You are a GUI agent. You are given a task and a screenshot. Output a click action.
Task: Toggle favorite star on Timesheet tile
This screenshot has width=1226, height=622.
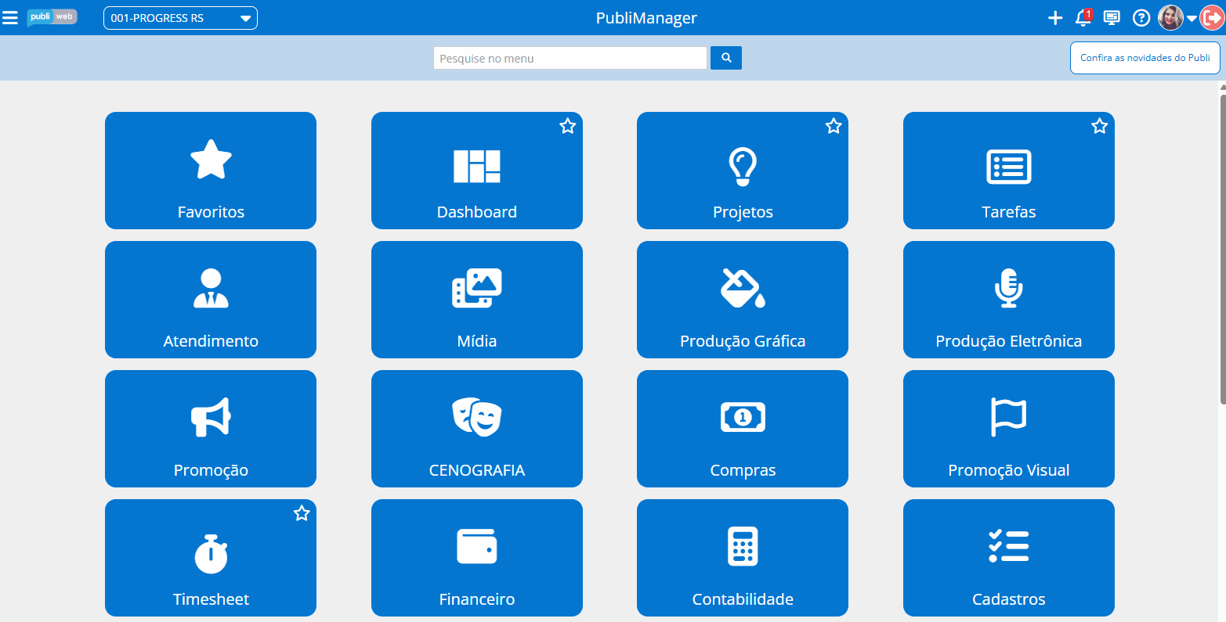click(302, 513)
